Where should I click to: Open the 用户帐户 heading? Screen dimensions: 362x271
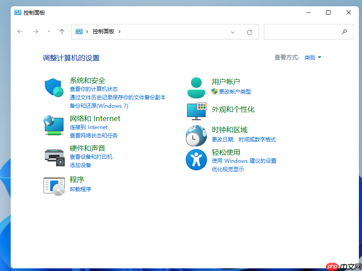point(226,82)
